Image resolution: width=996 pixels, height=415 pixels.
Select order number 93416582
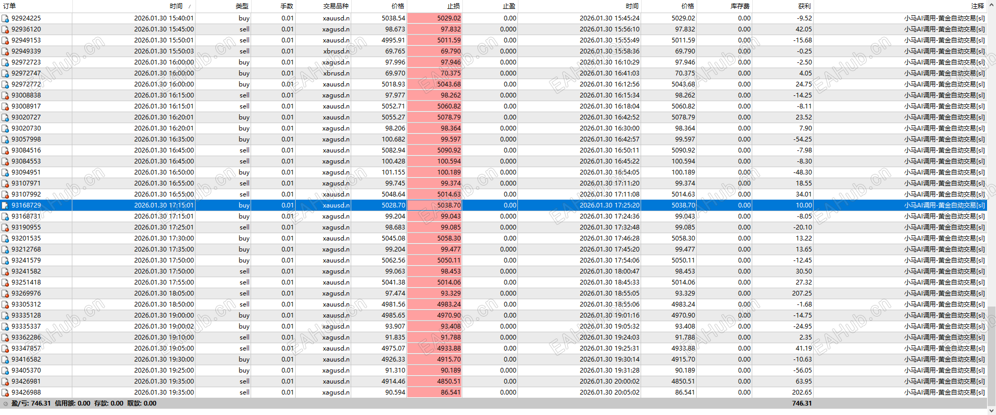pyautogui.click(x=26, y=359)
